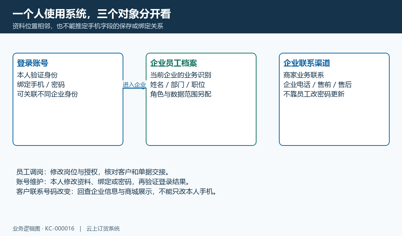Viewport: 402px width, 236px height.
Task: Click the line 绑定手机 / 密码
Action: coord(41,85)
